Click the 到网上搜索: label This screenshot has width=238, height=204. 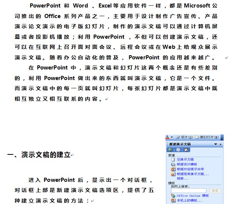[x=180, y=187]
